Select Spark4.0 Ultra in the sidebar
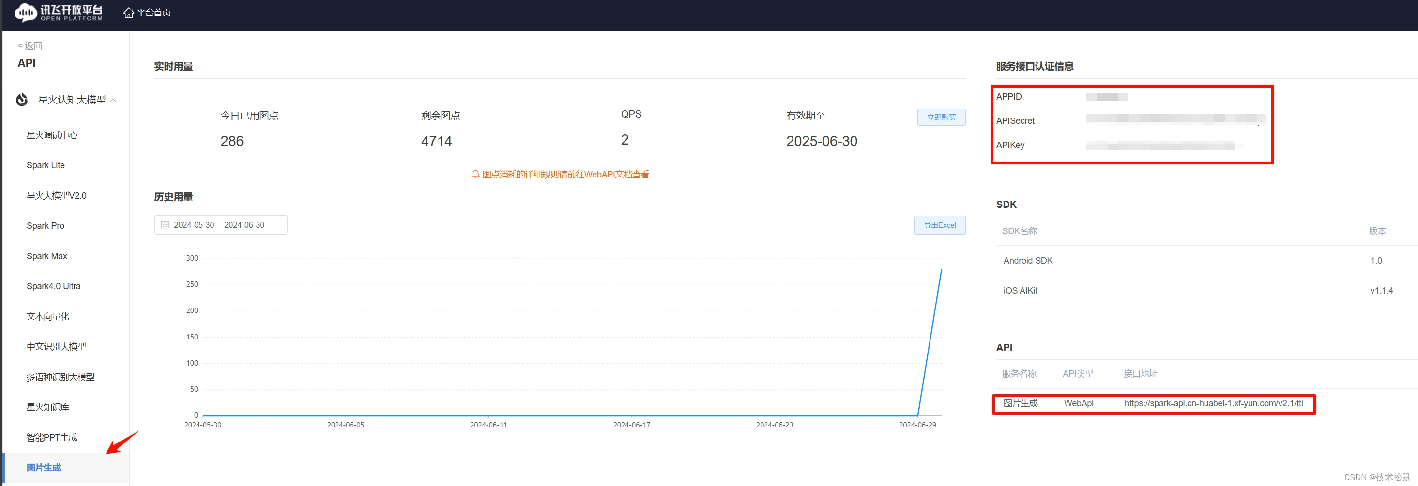This screenshot has height=486, width=1418. [x=53, y=286]
